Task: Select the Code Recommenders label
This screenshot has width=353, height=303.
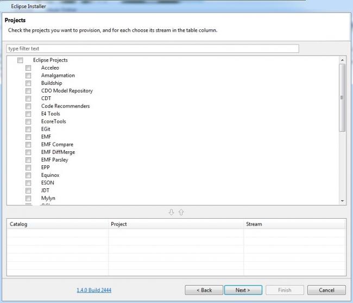Action: (x=65, y=106)
